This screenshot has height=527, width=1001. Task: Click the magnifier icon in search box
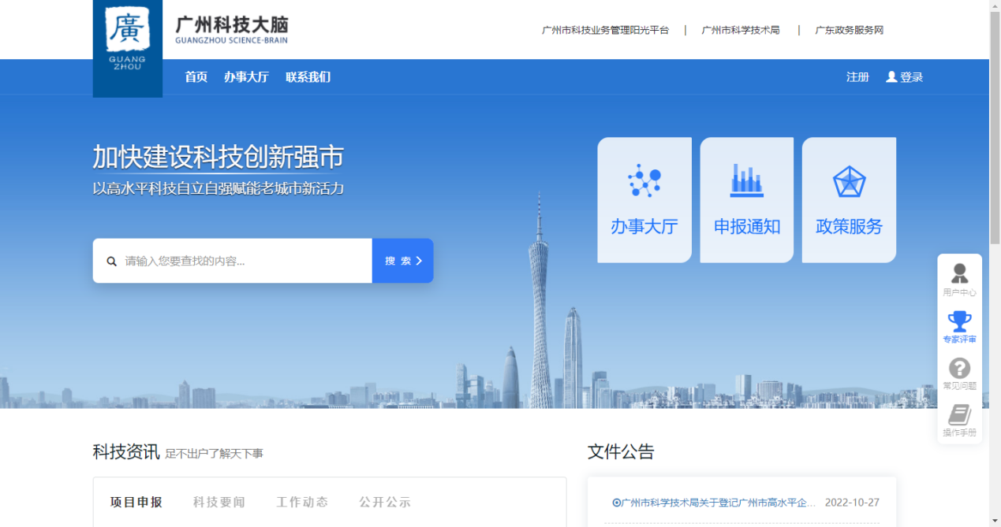click(x=112, y=262)
